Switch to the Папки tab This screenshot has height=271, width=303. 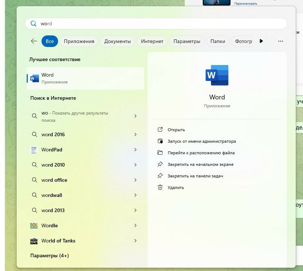[x=218, y=41]
